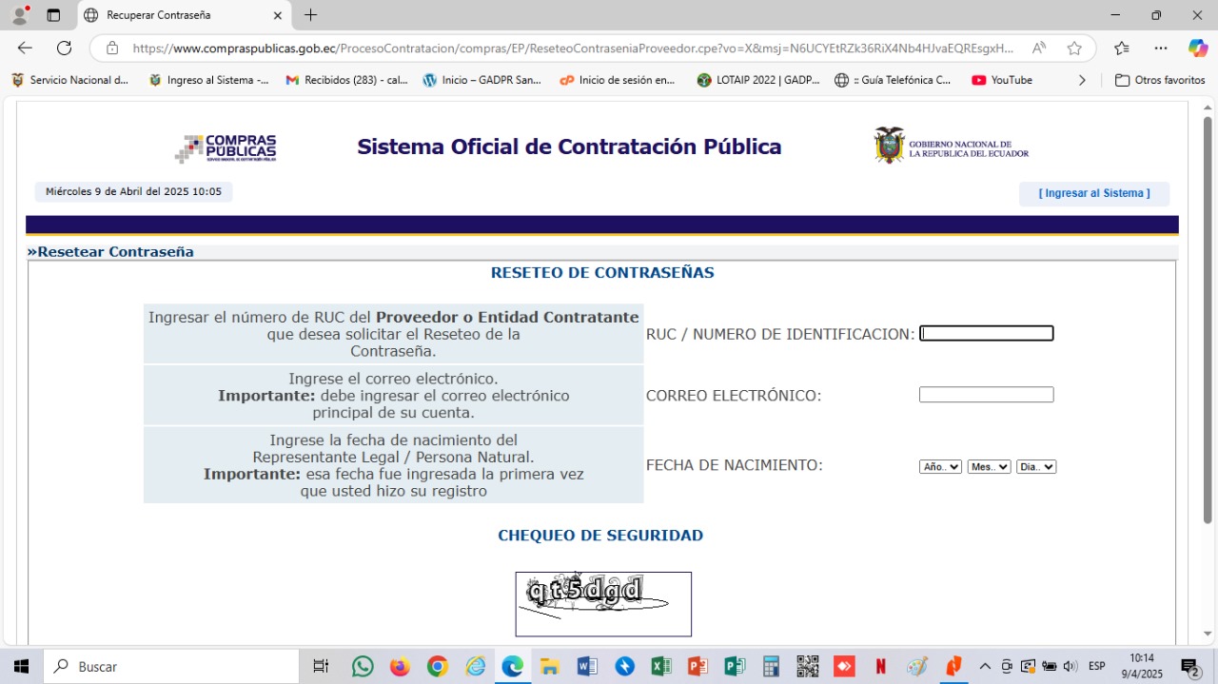Open the Mes dropdown for birth date
The image size is (1218, 684).
click(x=989, y=467)
